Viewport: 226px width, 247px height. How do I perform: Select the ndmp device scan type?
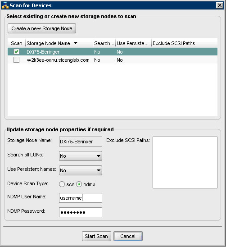79,184
